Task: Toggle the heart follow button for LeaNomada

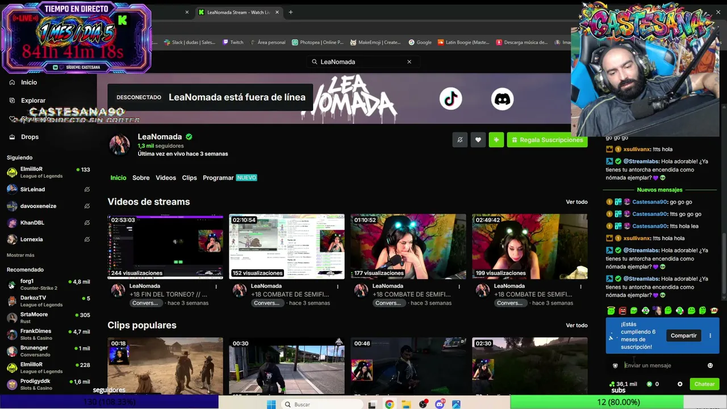Action: [x=478, y=140]
